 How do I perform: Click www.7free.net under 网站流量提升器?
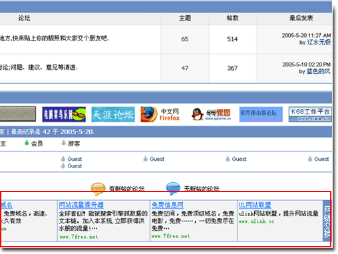click(79, 237)
